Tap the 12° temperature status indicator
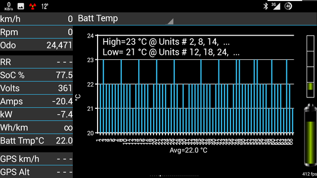The height and width of the screenshot is (178, 317). pos(45,6)
